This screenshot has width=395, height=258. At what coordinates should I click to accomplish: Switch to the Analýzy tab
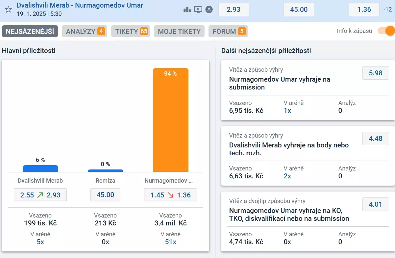click(x=85, y=32)
